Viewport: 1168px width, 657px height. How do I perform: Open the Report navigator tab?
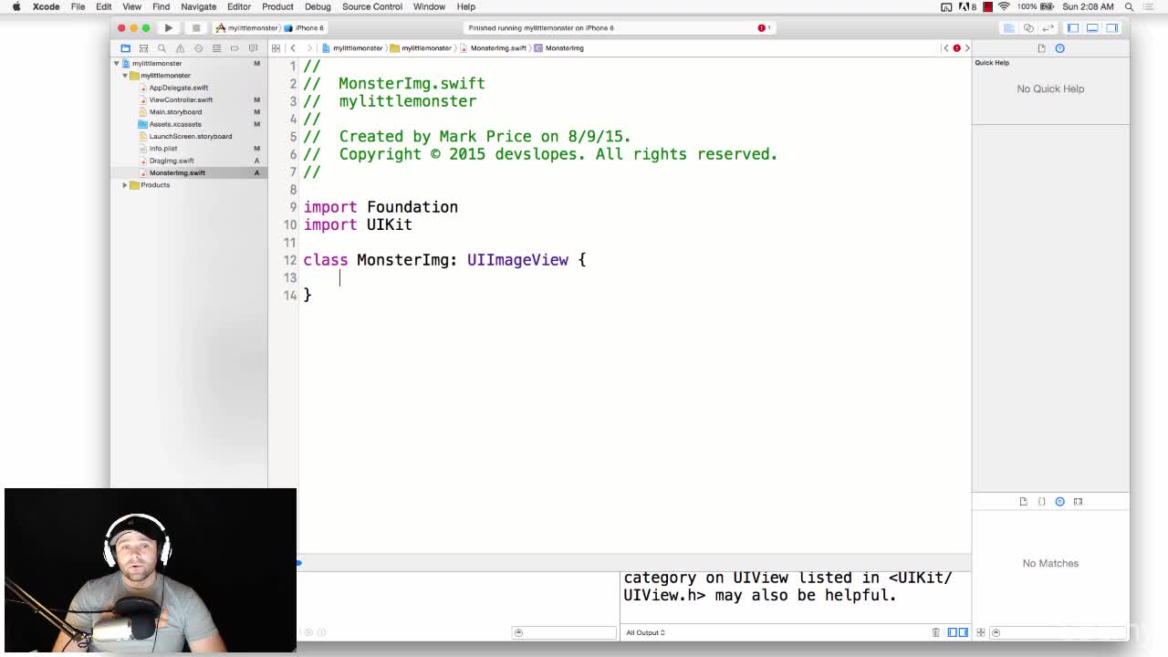[253, 48]
